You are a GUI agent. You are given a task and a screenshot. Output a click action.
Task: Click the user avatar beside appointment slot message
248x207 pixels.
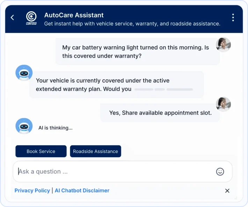pyautogui.click(x=223, y=104)
